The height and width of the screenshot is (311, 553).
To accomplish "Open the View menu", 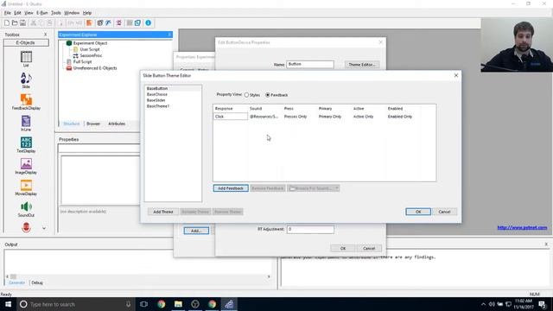I will pos(29,13).
